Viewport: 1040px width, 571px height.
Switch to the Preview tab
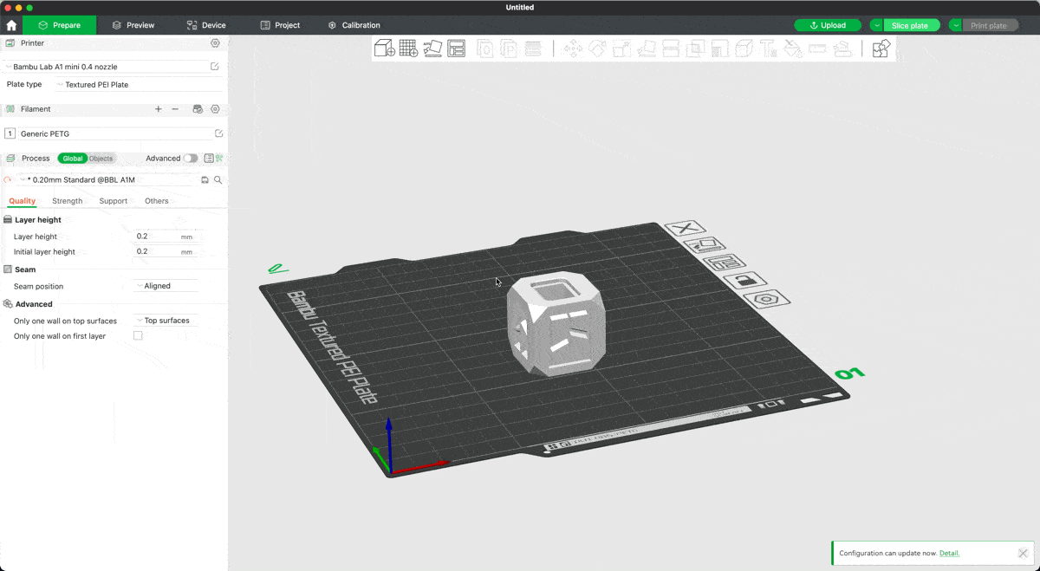[133, 25]
